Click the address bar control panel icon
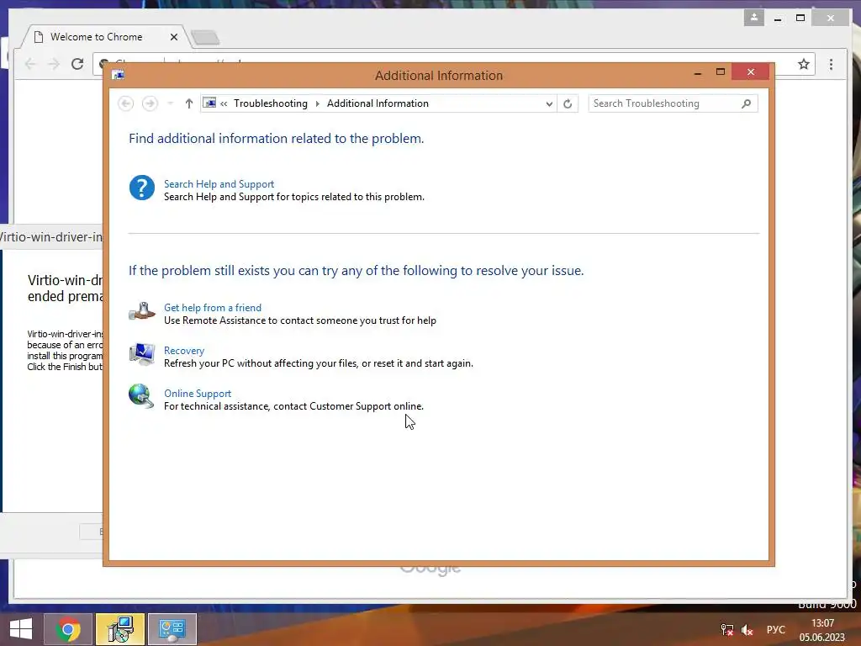Screen dimensions: 861x646 coord(209,103)
